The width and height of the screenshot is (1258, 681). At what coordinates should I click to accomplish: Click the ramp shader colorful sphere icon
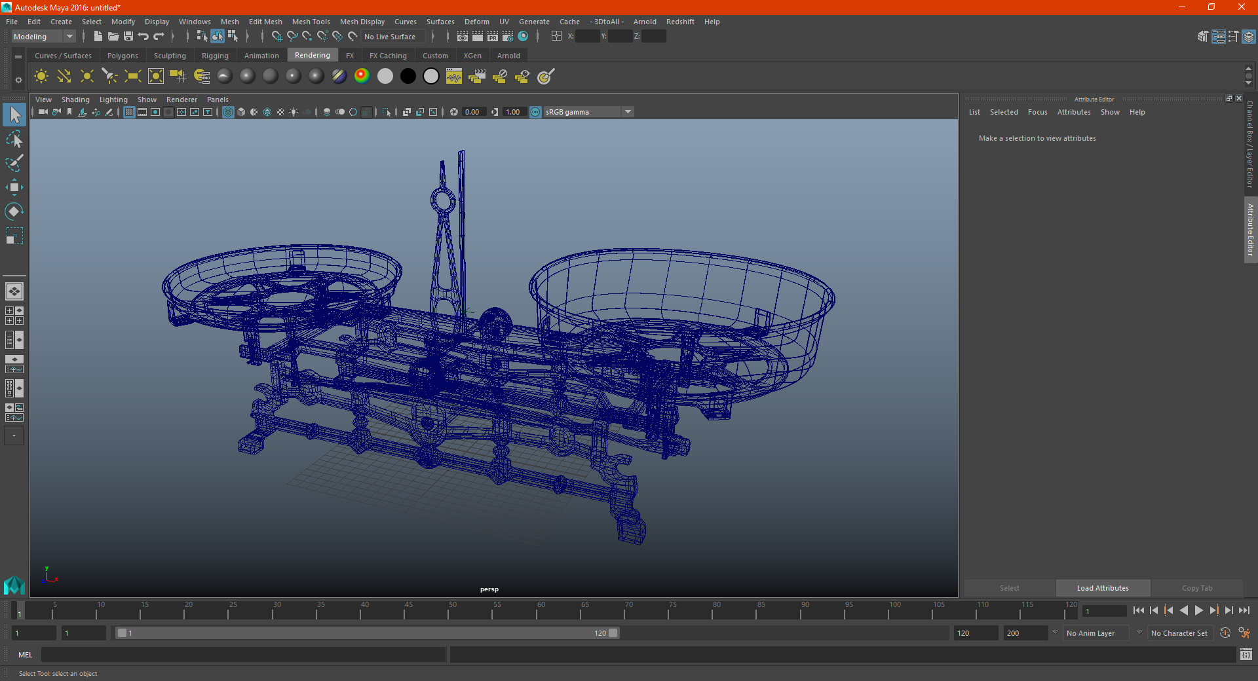point(362,77)
